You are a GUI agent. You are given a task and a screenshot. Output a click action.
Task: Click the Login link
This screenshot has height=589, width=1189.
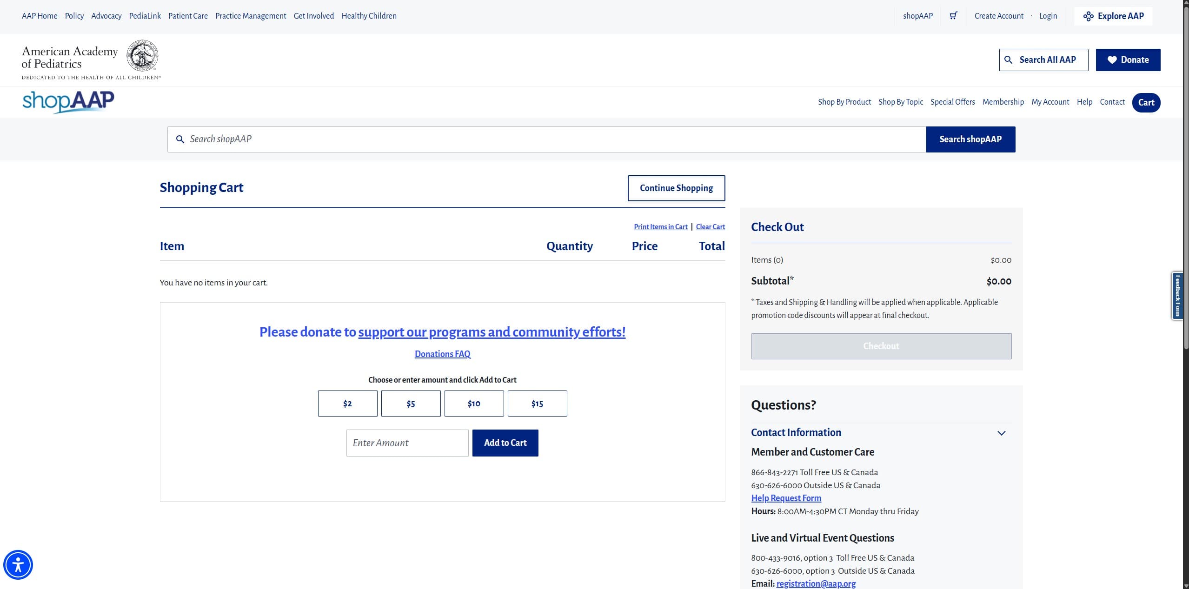1048,16
